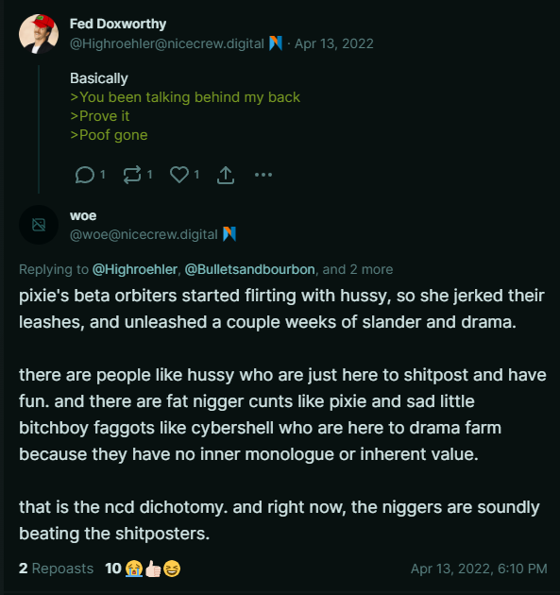560x595 pixels.
Task: Click the Apr 13, 2022 timestamp
Action: [334, 43]
